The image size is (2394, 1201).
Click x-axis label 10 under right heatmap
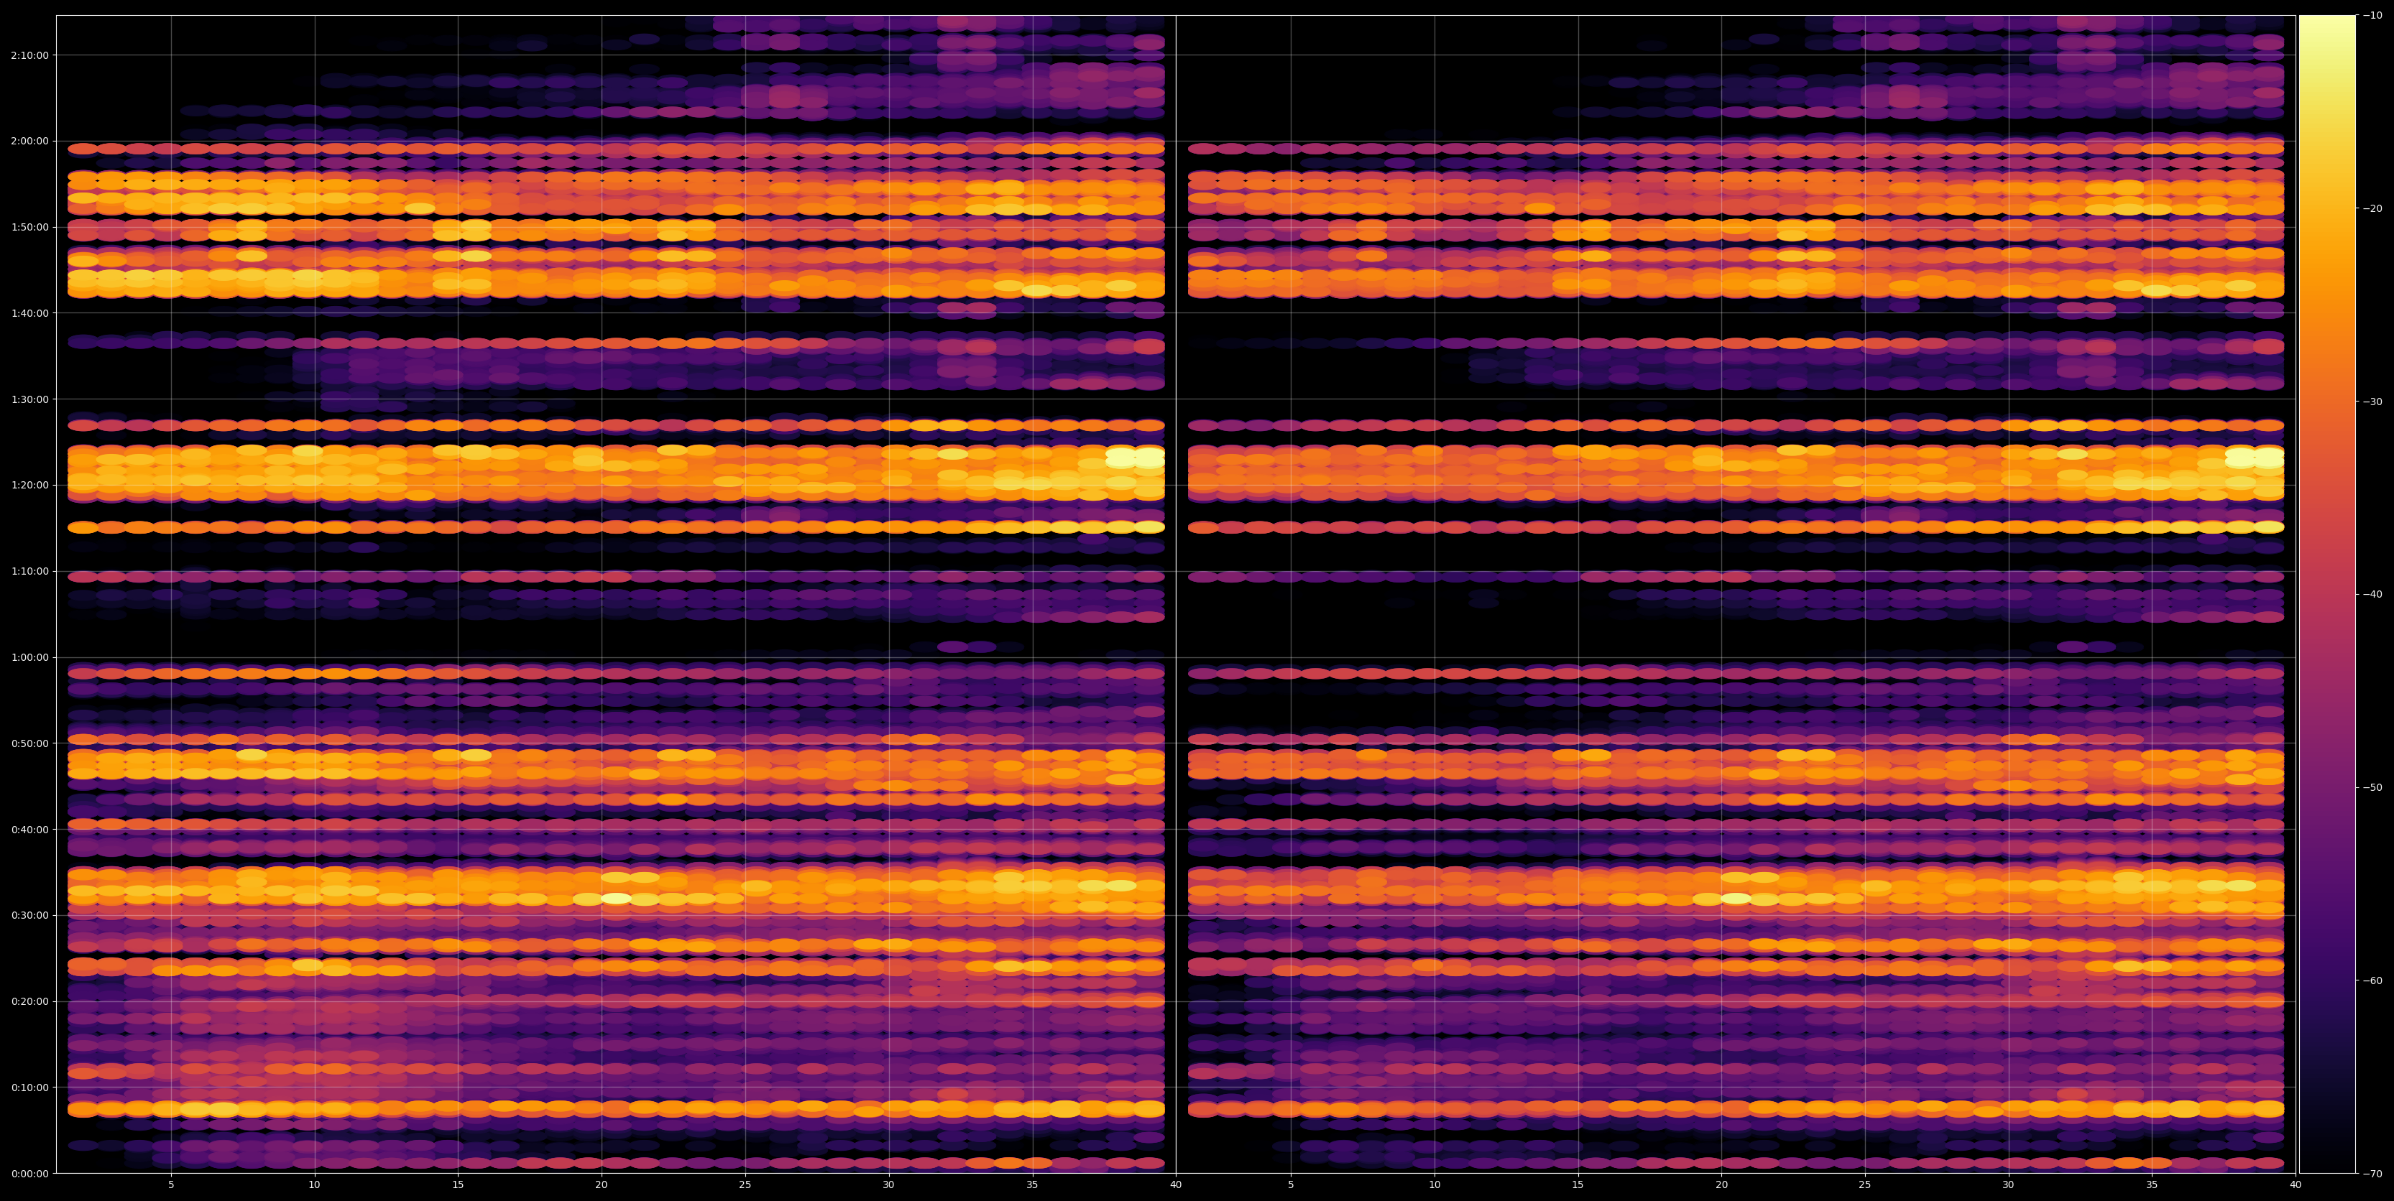point(1434,1185)
